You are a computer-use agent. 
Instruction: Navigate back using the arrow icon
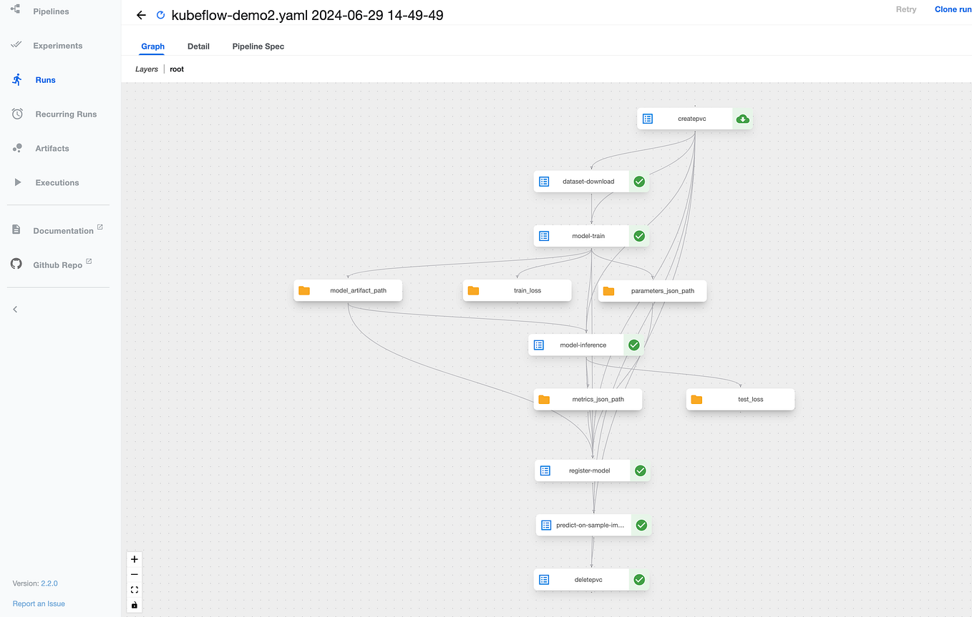140,14
